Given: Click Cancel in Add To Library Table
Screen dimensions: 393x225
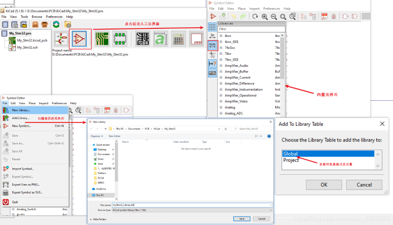Looking at the screenshot, I should coord(364,185).
